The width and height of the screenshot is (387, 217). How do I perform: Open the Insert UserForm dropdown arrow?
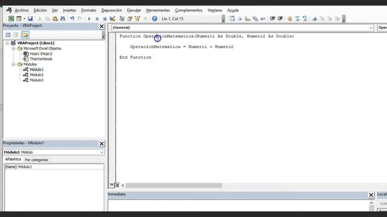[x=24, y=19]
